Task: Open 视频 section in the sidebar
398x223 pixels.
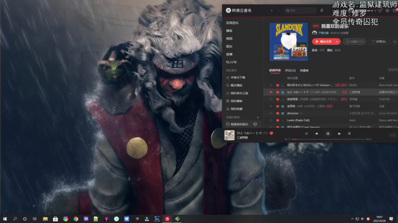Action: (229, 39)
